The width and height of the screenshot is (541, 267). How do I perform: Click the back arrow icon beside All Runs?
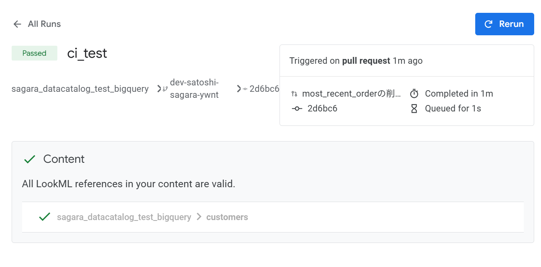point(17,24)
